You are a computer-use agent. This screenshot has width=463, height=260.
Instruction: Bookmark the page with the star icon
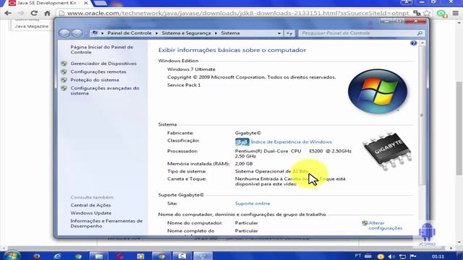click(427, 13)
